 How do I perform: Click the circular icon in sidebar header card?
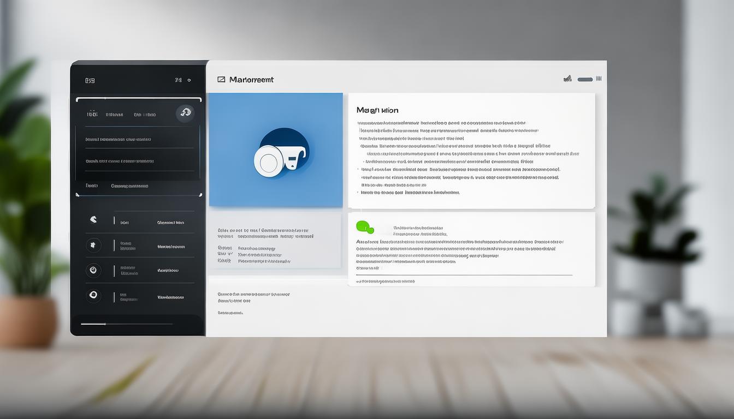186,113
